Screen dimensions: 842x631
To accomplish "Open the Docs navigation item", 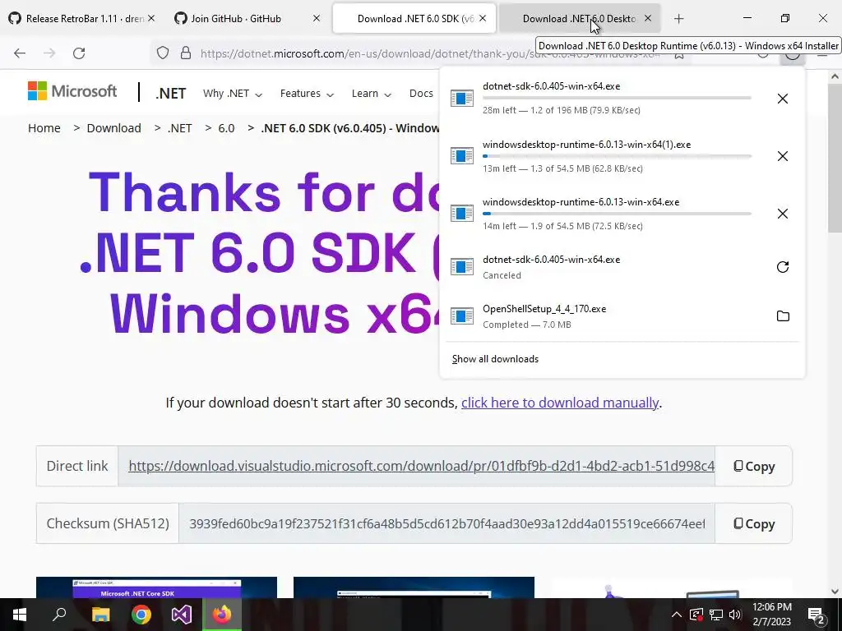I will coord(421,94).
